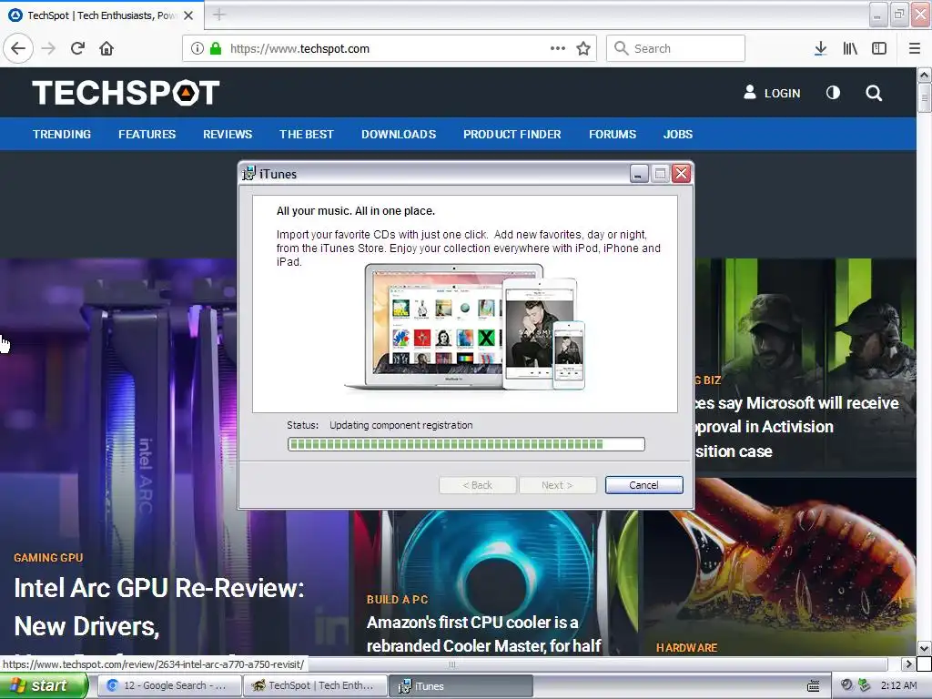This screenshot has width=932, height=699.
Task: Open the TRENDING nav item
Action: tap(62, 135)
